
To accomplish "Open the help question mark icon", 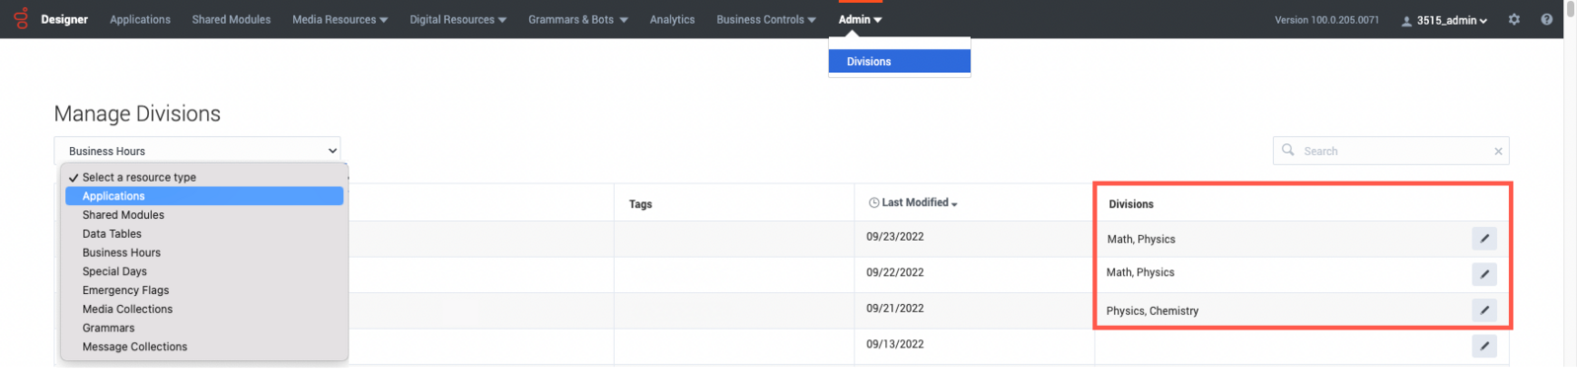I will click(x=1546, y=19).
